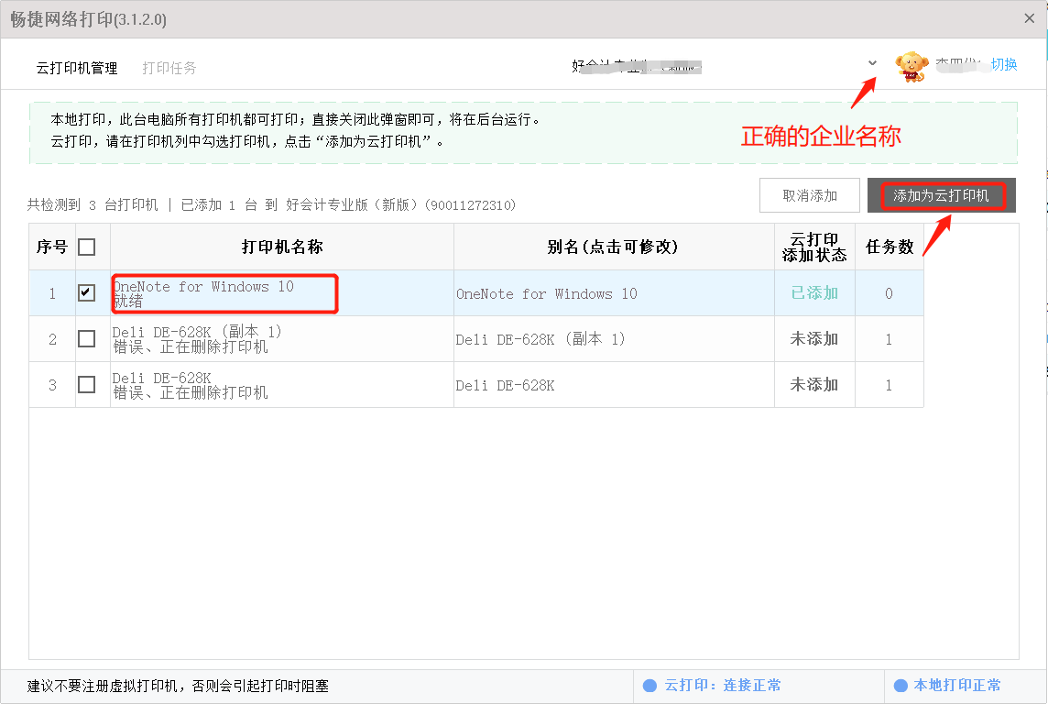Click the cloud print status dot icon
The width and height of the screenshot is (1048, 704).
[x=650, y=686]
